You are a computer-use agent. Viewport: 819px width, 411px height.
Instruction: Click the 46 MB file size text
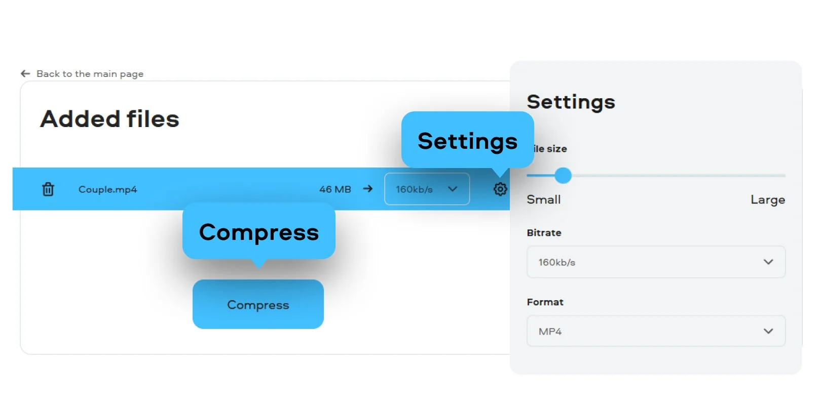tap(335, 189)
